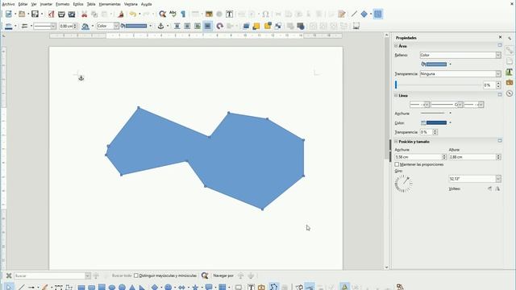Screen dimensions: 516x290
Task: Open fill color dropdown arrow in sidebar
Action: (x=450, y=64)
